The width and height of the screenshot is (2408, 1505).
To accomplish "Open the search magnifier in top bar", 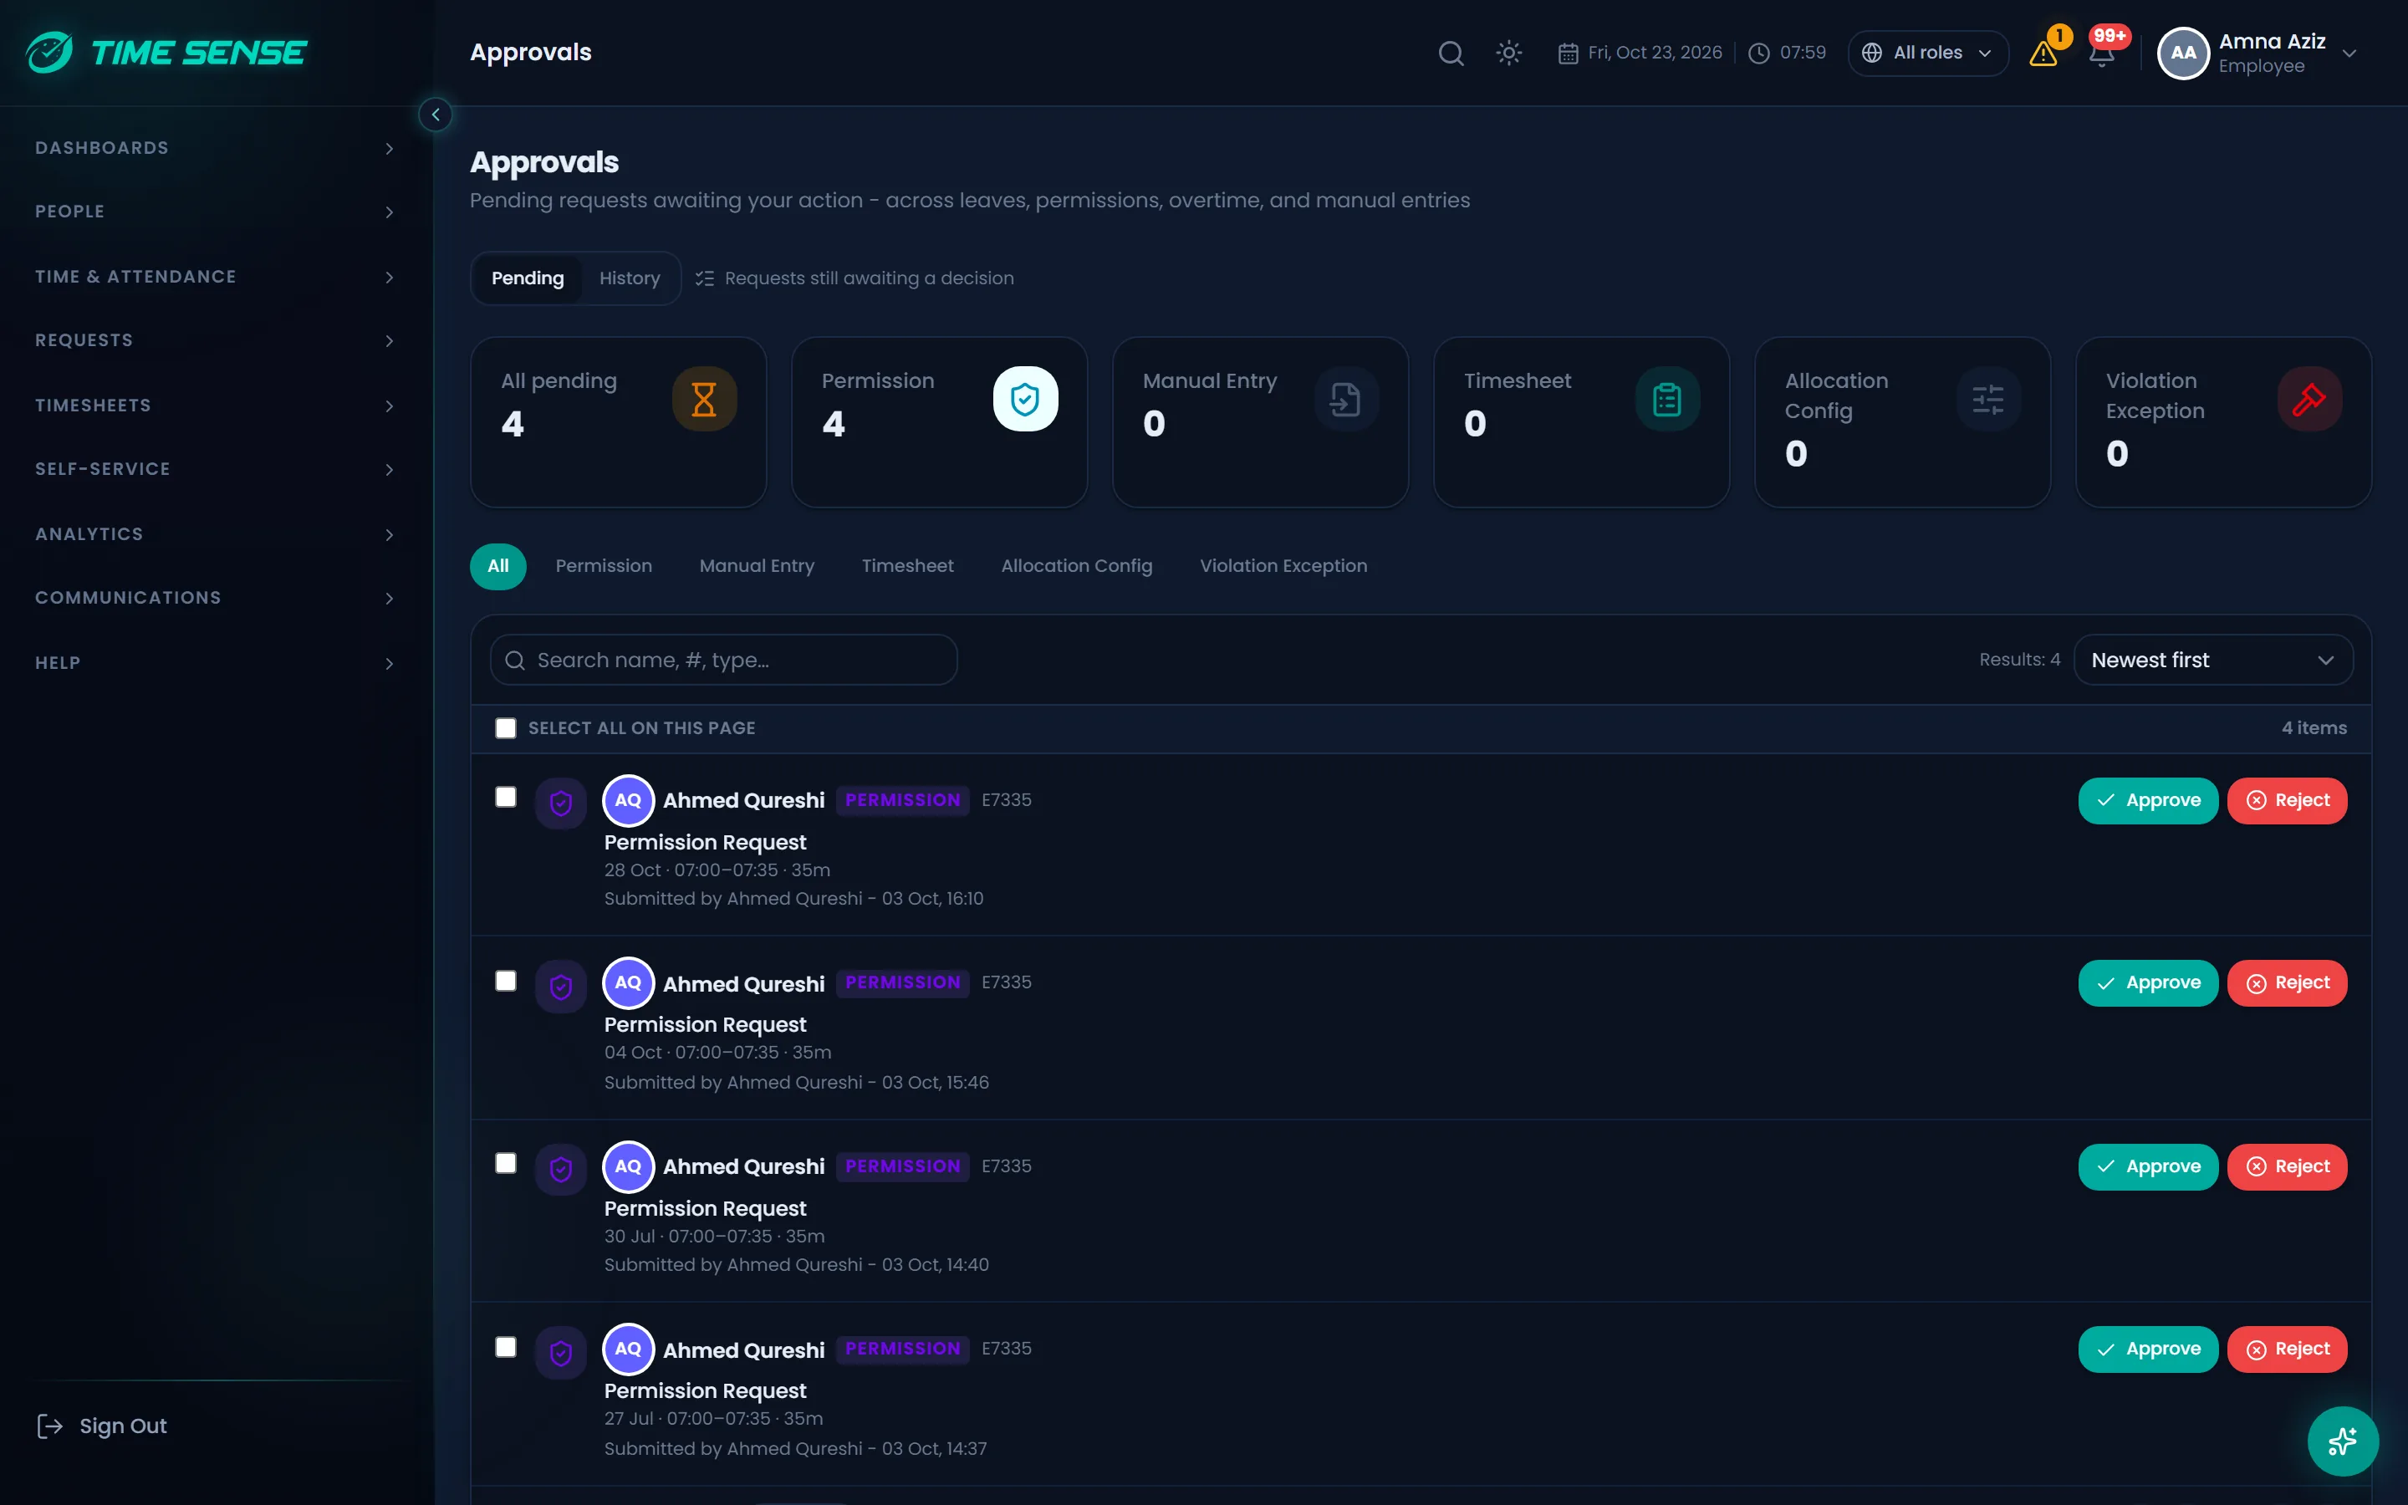I will pyautogui.click(x=1451, y=53).
